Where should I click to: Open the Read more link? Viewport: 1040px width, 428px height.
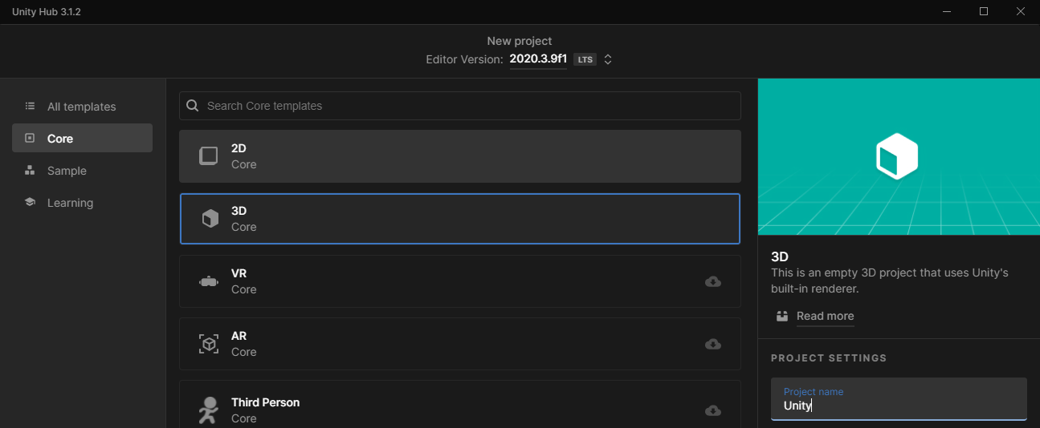825,316
